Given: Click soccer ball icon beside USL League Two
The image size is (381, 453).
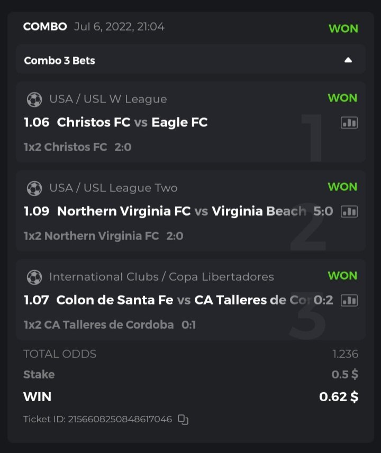Looking at the screenshot, I should click(x=34, y=188).
